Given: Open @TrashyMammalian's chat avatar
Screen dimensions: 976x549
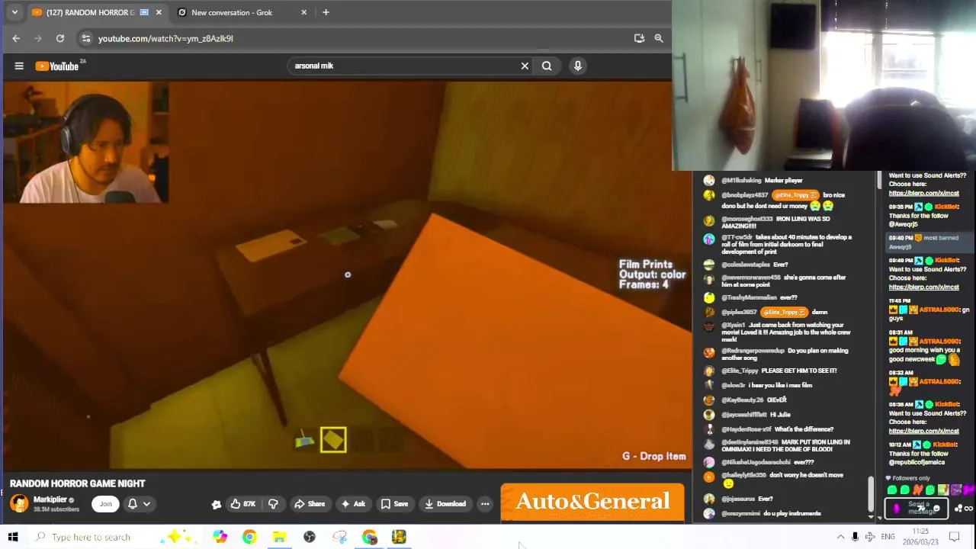Looking at the screenshot, I should pos(709,297).
